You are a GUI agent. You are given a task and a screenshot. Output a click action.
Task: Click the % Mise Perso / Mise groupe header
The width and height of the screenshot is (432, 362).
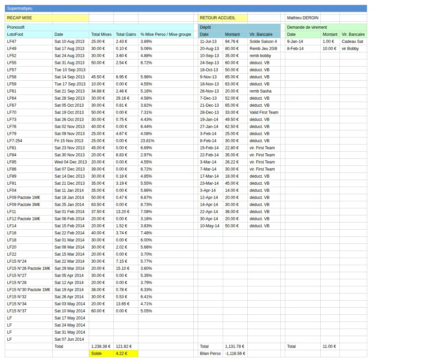click(166, 34)
